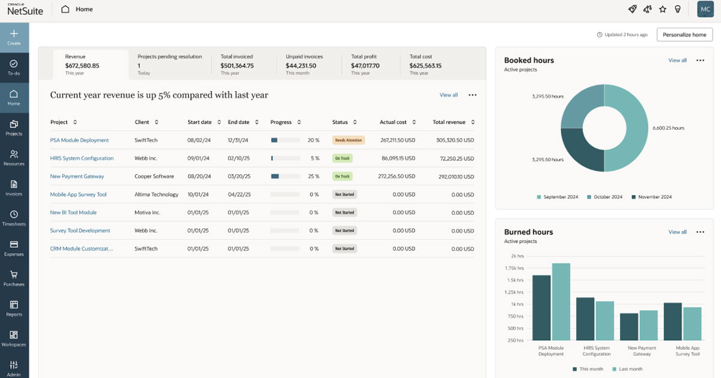
Task: Select the Resources icon in the sidebar
Action: (14, 156)
